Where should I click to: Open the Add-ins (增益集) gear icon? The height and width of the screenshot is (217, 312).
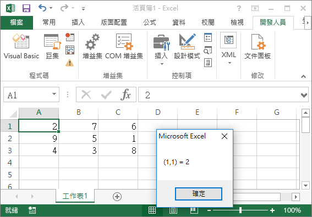pos(92,46)
